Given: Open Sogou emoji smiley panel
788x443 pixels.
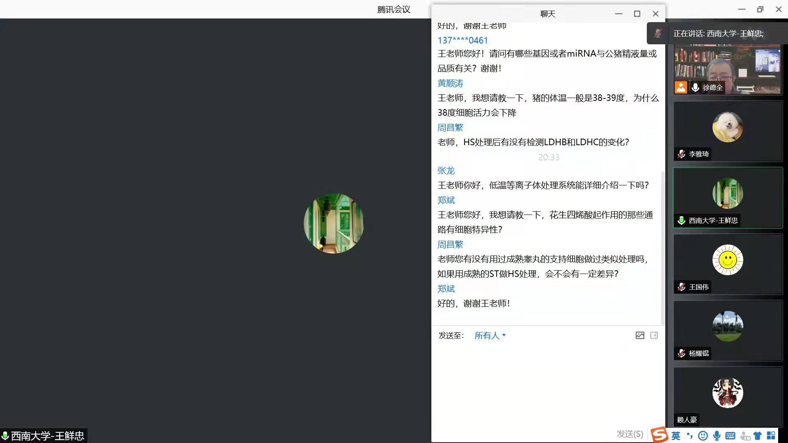Looking at the screenshot, I should pos(703,436).
